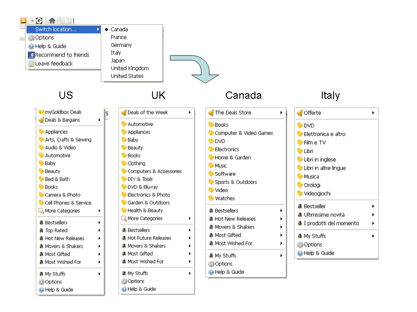Select Arts, Crafts & Sewing in US menu
The height and width of the screenshot is (312, 417).
pyautogui.click(x=68, y=140)
